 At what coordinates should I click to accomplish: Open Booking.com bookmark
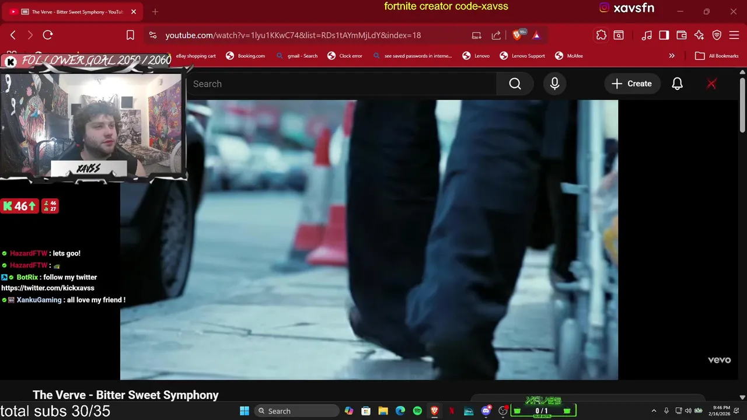click(245, 56)
